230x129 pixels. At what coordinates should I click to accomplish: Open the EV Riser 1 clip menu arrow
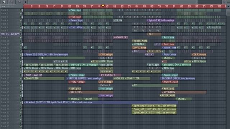(101, 72)
